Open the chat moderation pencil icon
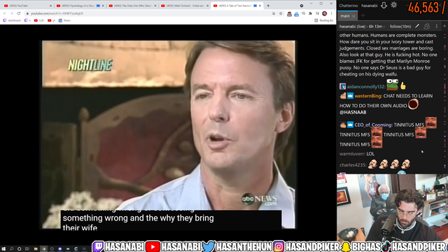 tap(417, 27)
